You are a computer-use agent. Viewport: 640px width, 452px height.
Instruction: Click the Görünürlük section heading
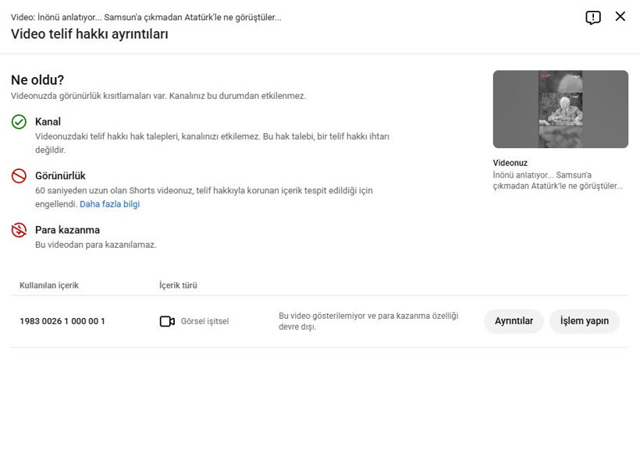[60, 176]
